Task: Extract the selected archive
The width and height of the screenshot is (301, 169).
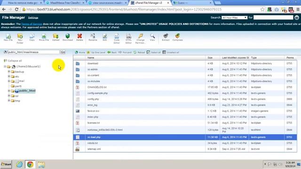Action: [166, 37]
